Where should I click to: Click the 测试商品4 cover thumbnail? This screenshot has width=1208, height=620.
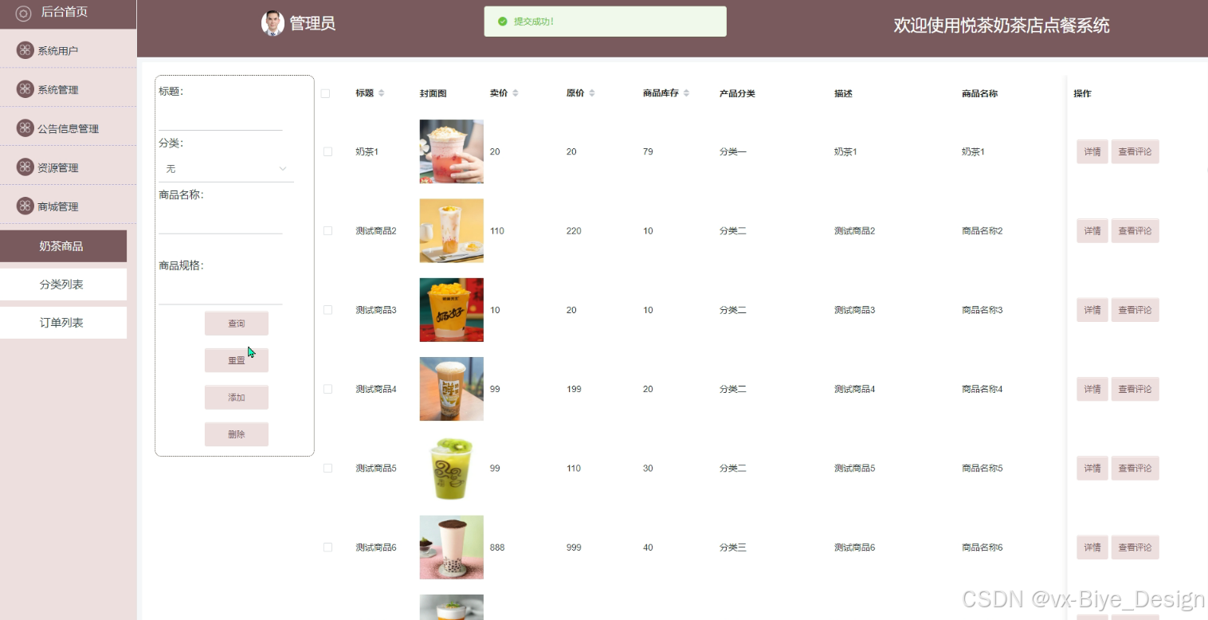451,389
